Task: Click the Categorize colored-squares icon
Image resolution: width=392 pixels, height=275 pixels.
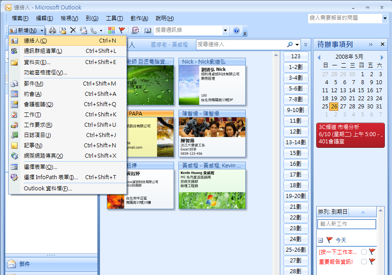Action: [x=111, y=30]
